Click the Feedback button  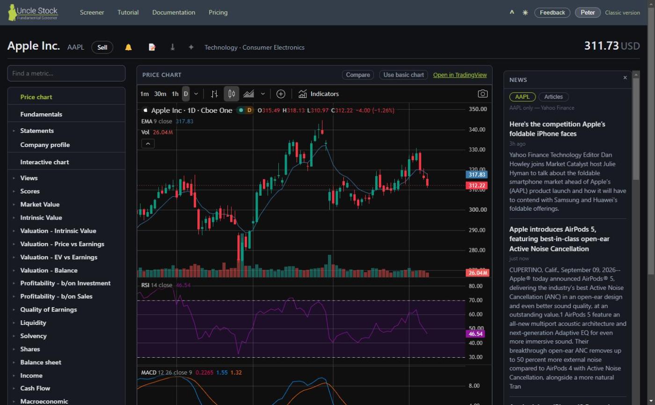pyautogui.click(x=552, y=13)
